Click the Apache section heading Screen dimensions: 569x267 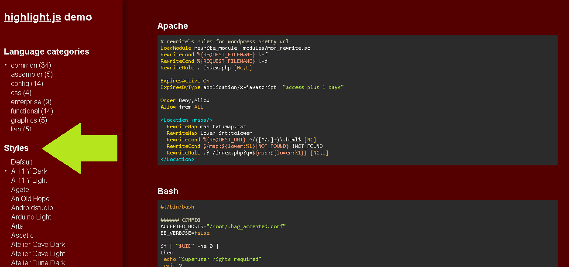click(173, 26)
